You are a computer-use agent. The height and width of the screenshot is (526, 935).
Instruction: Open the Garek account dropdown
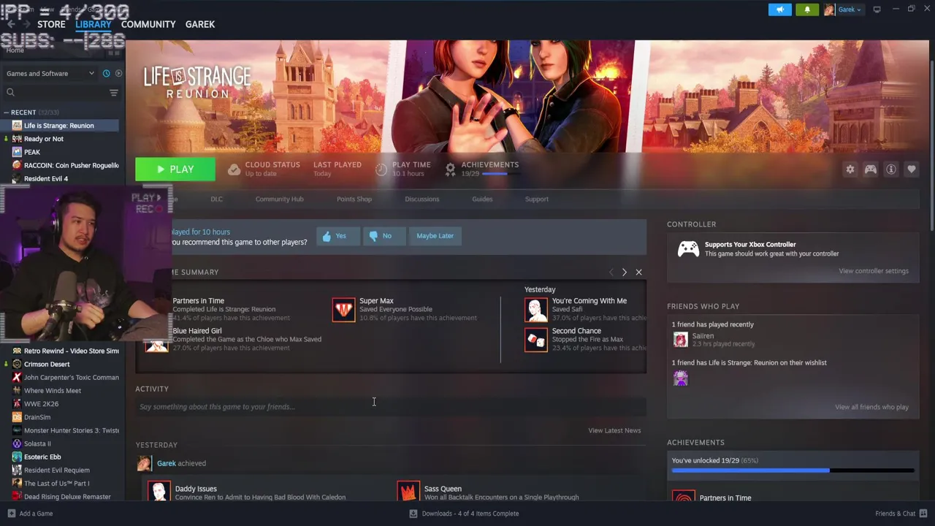(849, 9)
